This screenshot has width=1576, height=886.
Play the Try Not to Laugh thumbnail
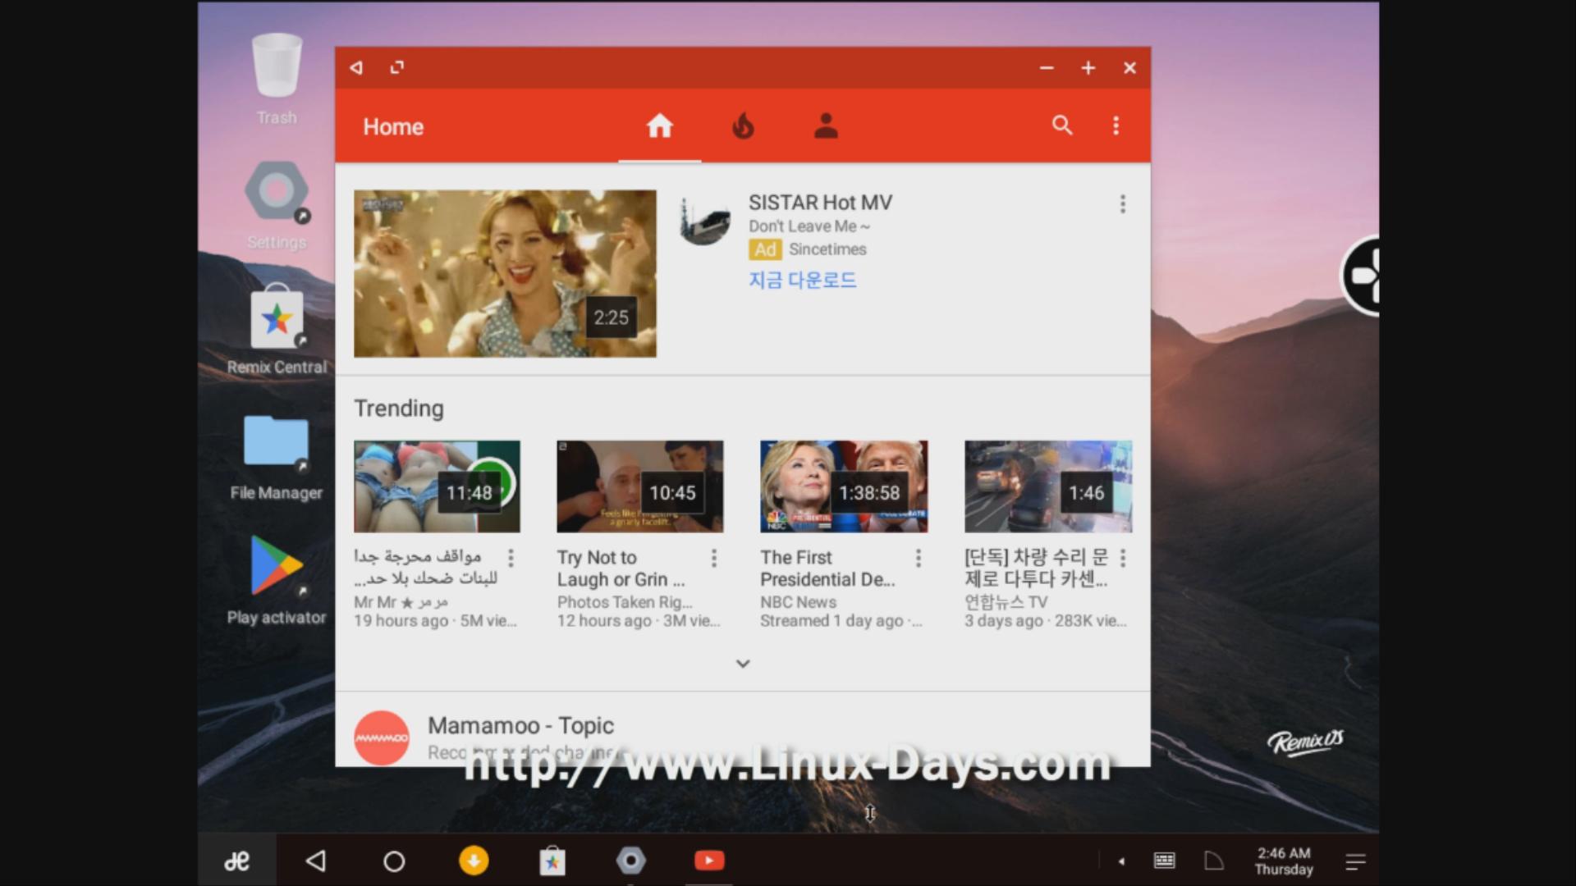[x=640, y=486]
